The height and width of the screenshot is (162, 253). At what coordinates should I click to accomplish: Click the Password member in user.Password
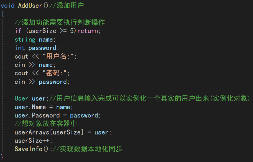46,115
